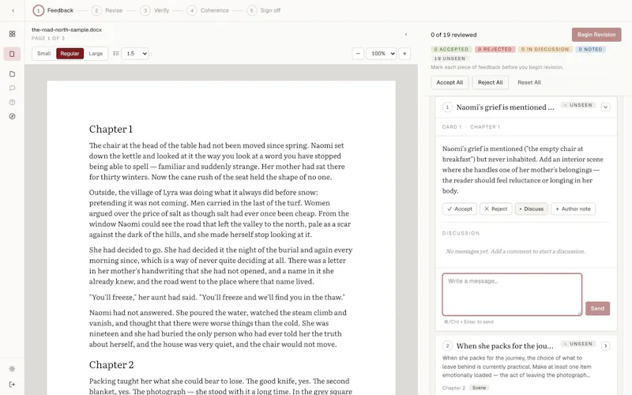Click the Chapter 2 heading
The height and width of the screenshot is (395, 632).
click(111, 365)
